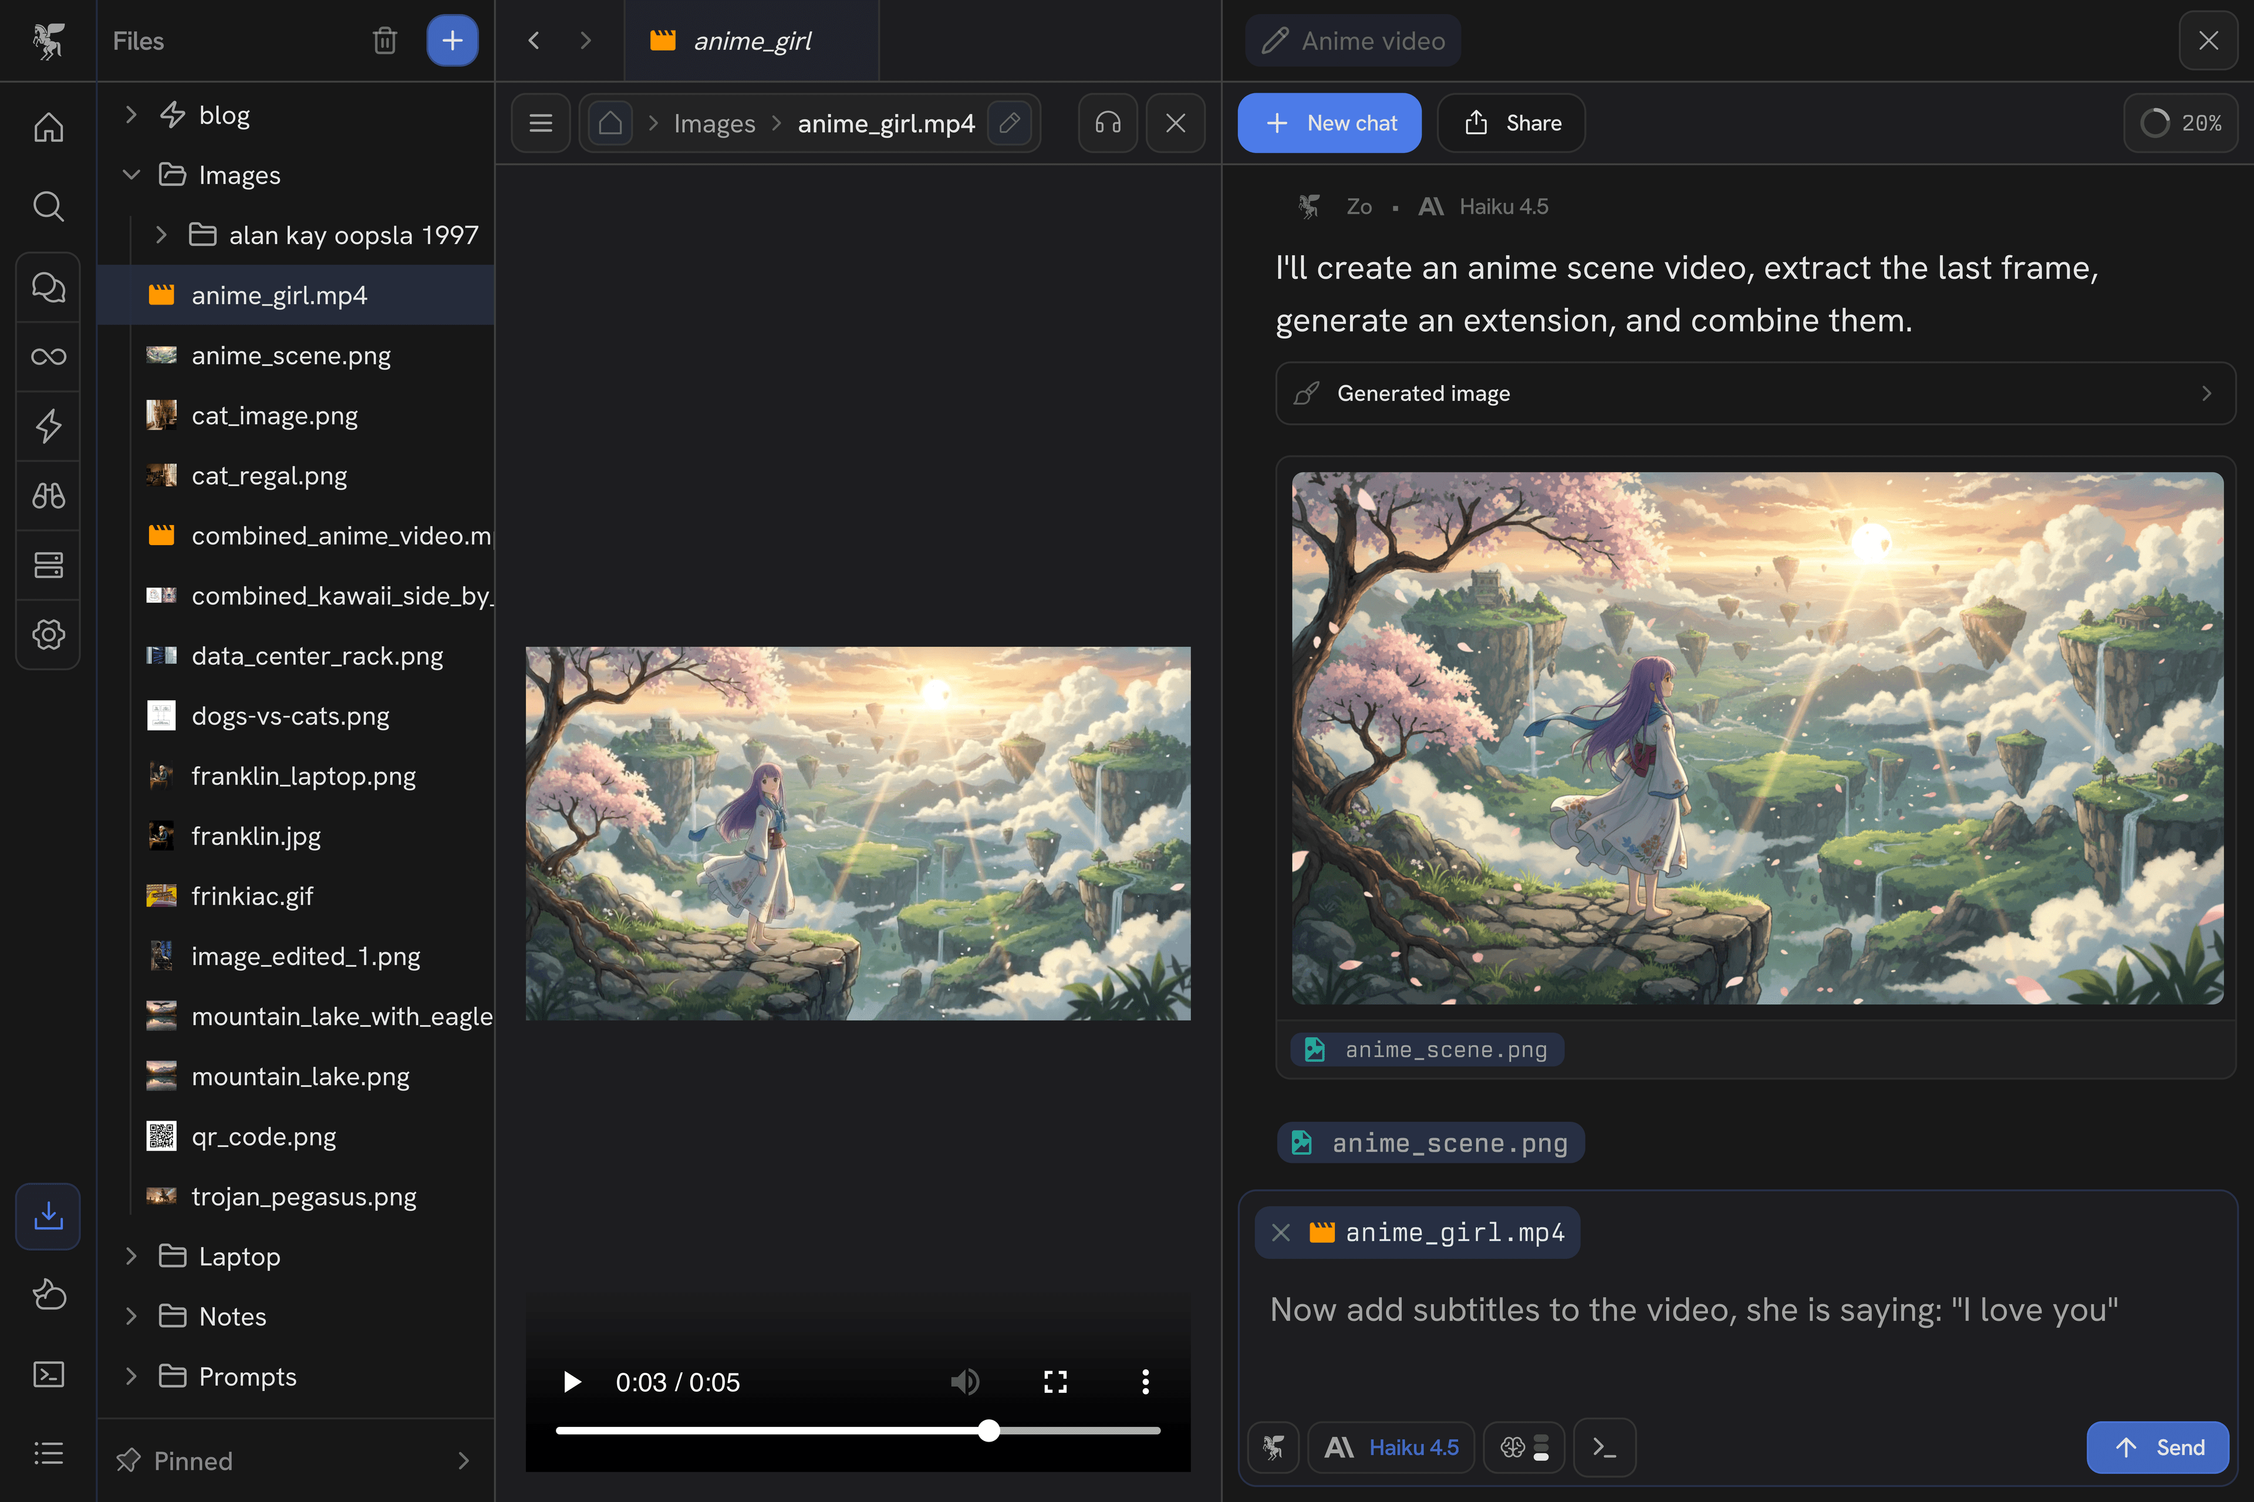The width and height of the screenshot is (2254, 1502).
Task: Open the terminal icon in left sidebar
Action: [x=48, y=1375]
